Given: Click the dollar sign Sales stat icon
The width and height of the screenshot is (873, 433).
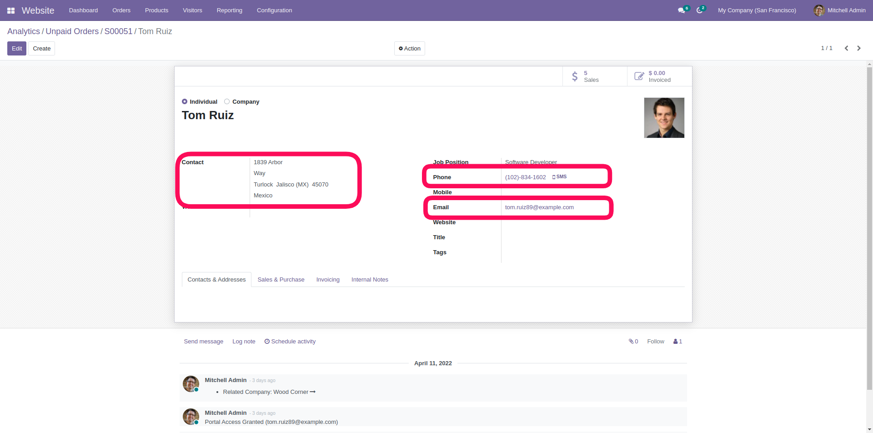Looking at the screenshot, I should tap(575, 76).
